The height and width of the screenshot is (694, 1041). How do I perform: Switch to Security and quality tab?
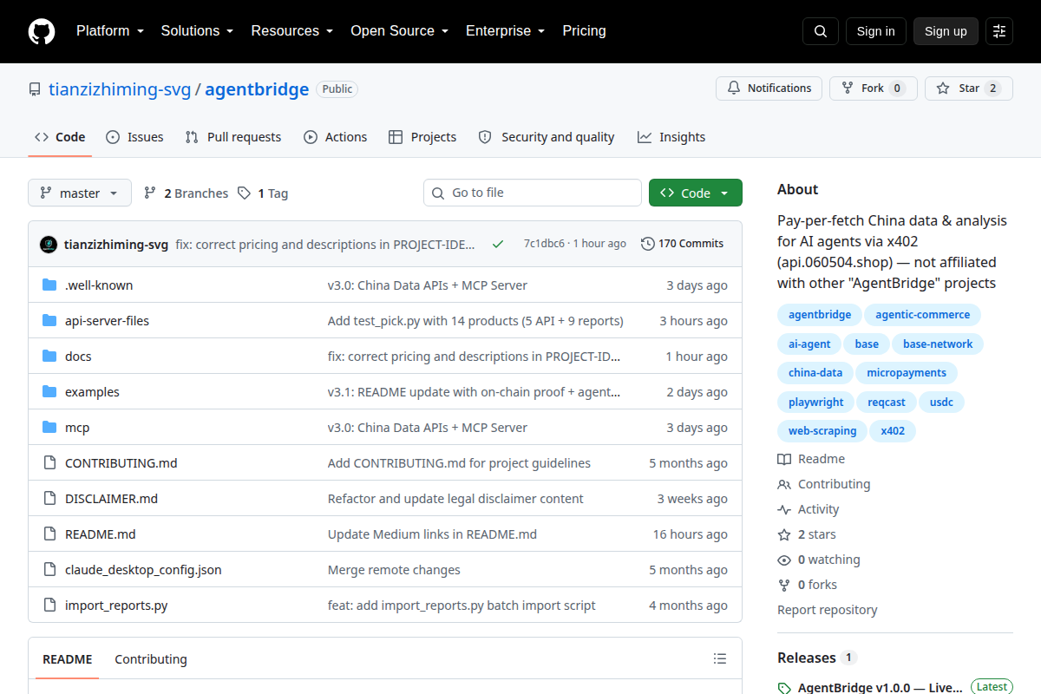[x=547, y=137]
